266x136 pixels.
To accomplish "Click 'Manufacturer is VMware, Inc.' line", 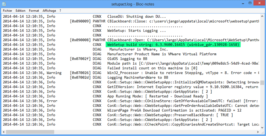I will tap(139, 49).
